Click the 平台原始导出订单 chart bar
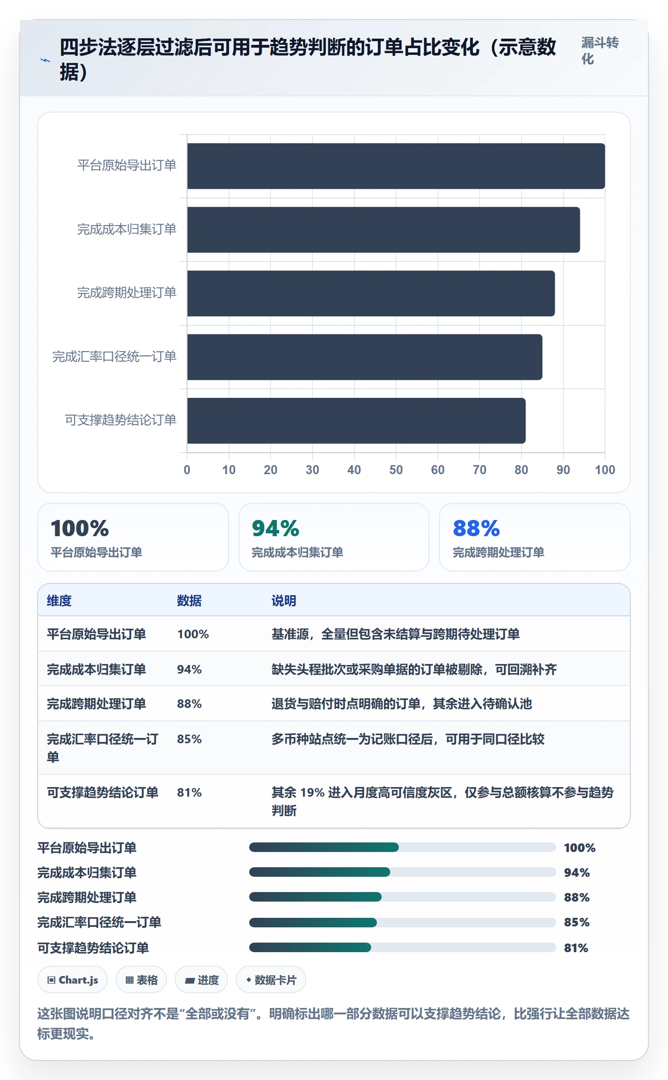 point(396,166)
